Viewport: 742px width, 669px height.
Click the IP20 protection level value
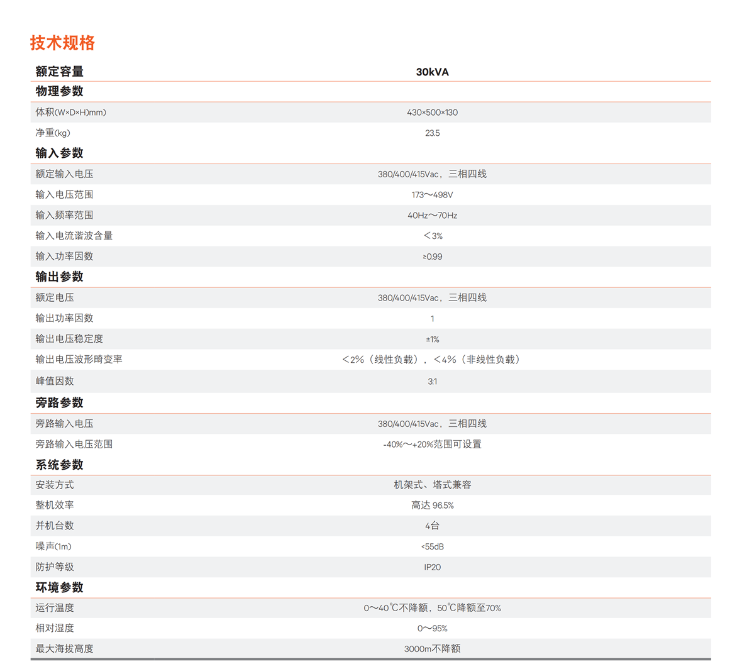click(x=432, y=567)
